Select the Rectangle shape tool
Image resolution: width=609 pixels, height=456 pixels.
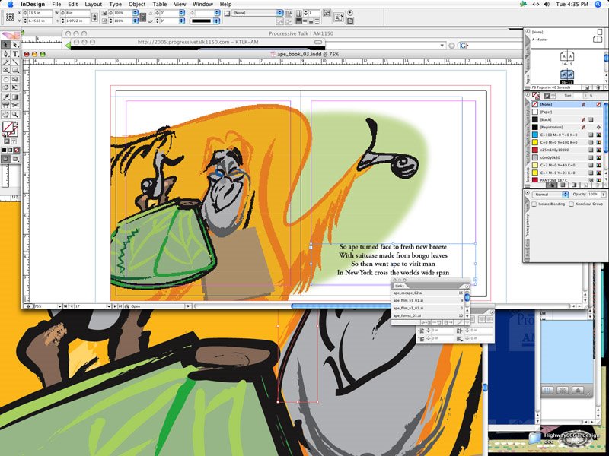tap(15, 70)
